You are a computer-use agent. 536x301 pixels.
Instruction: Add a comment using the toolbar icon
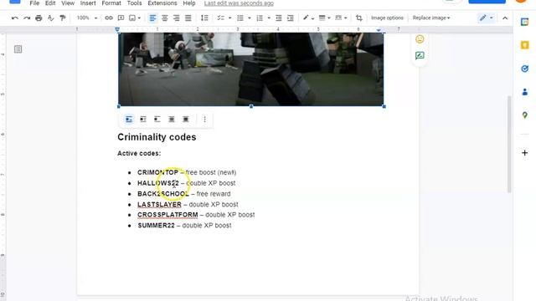click(121, 18)
